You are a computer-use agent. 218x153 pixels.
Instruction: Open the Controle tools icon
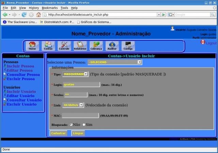[64, 46]
